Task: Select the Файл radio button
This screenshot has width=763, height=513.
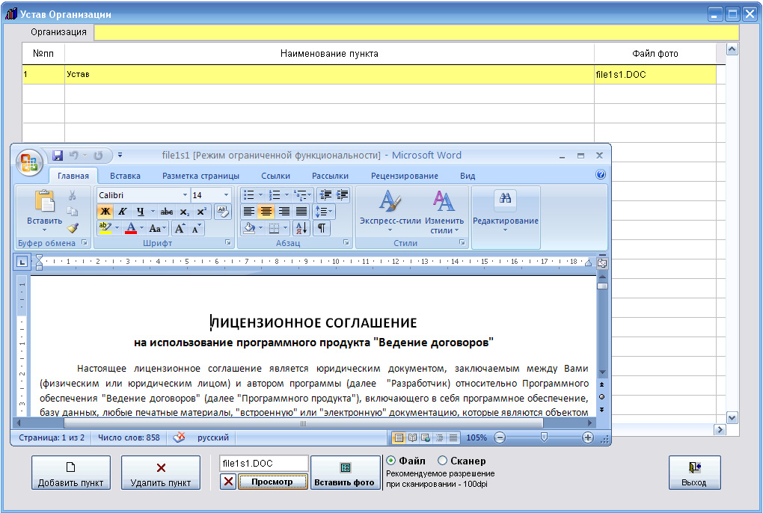Action: pos(390,461)
